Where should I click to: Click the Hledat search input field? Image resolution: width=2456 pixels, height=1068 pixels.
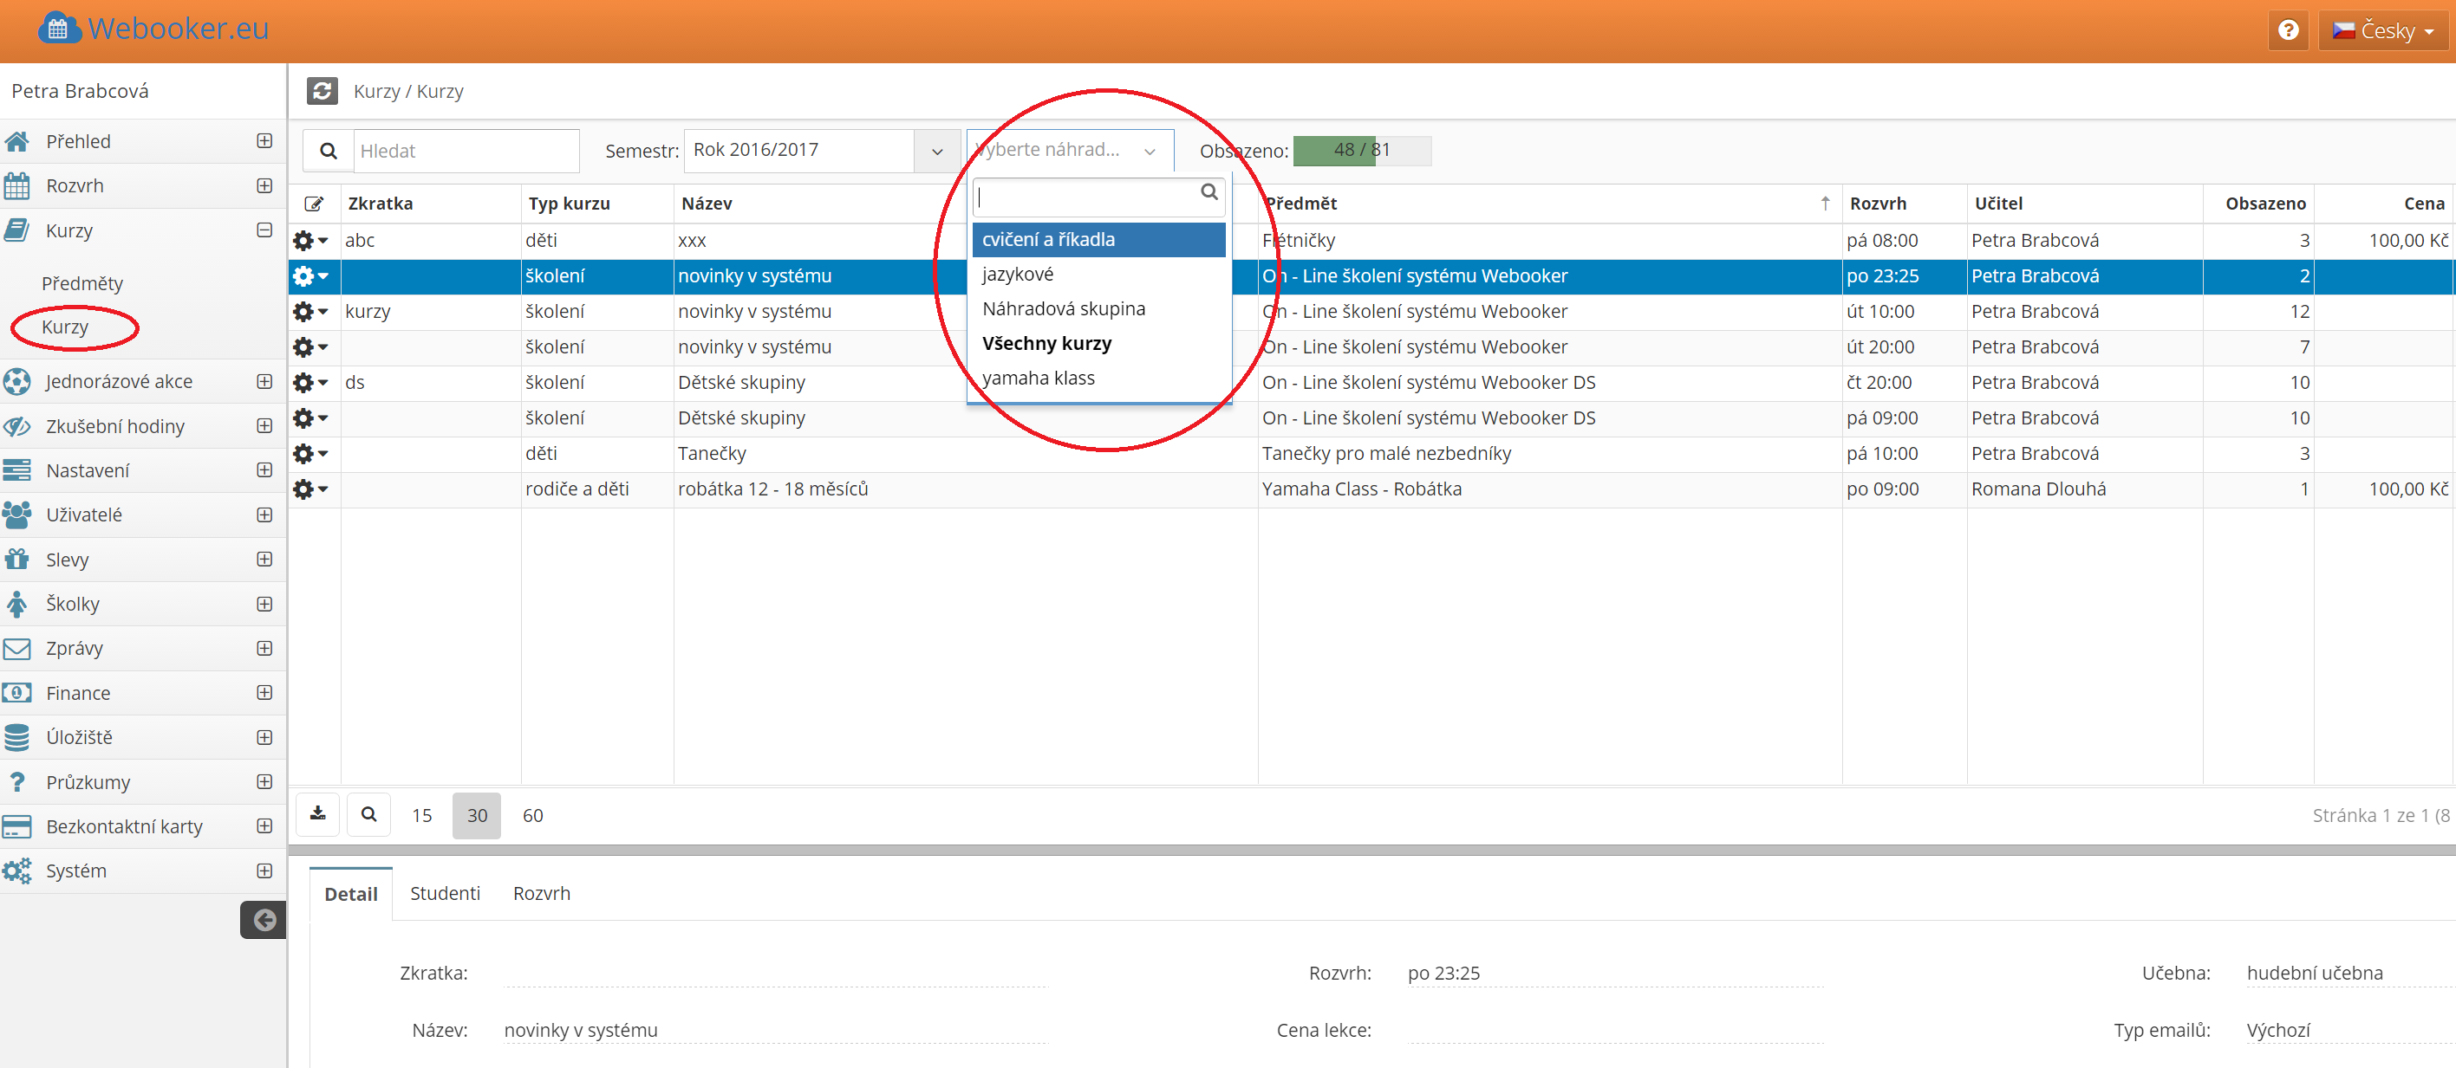(466, 151)
